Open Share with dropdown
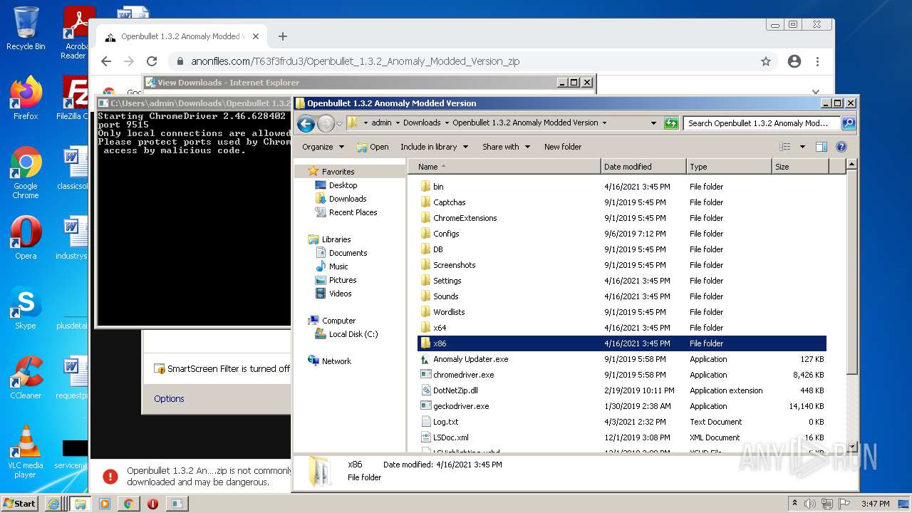 (506, 147)
